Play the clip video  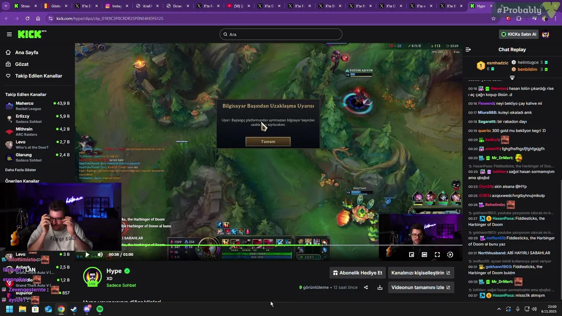87,255
